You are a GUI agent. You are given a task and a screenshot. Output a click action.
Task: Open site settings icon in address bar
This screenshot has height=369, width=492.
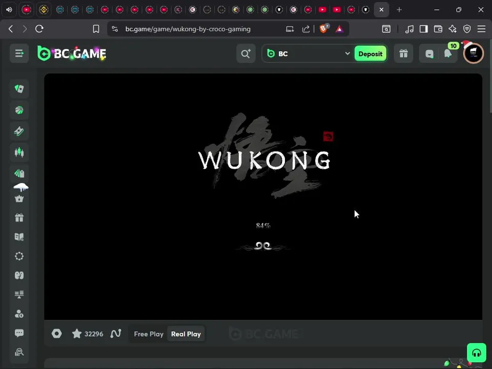click(115, 29)
